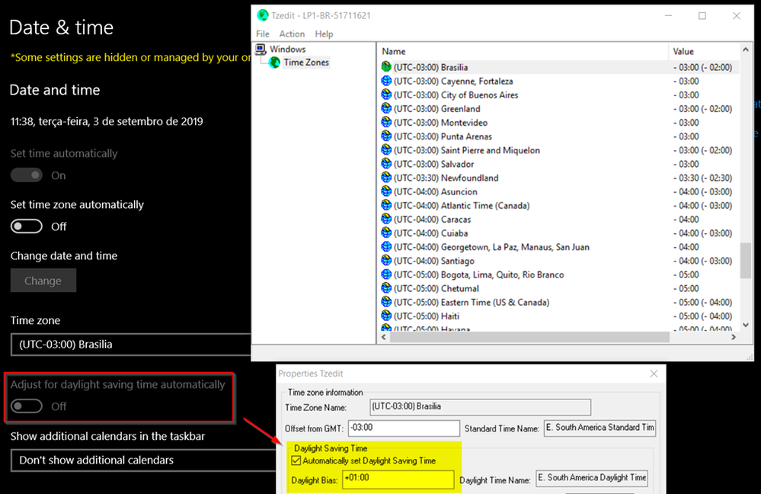Click globe icon beside Newfoundland
The height and width of the screenshot is (494, 761).
tap(386, 178)
